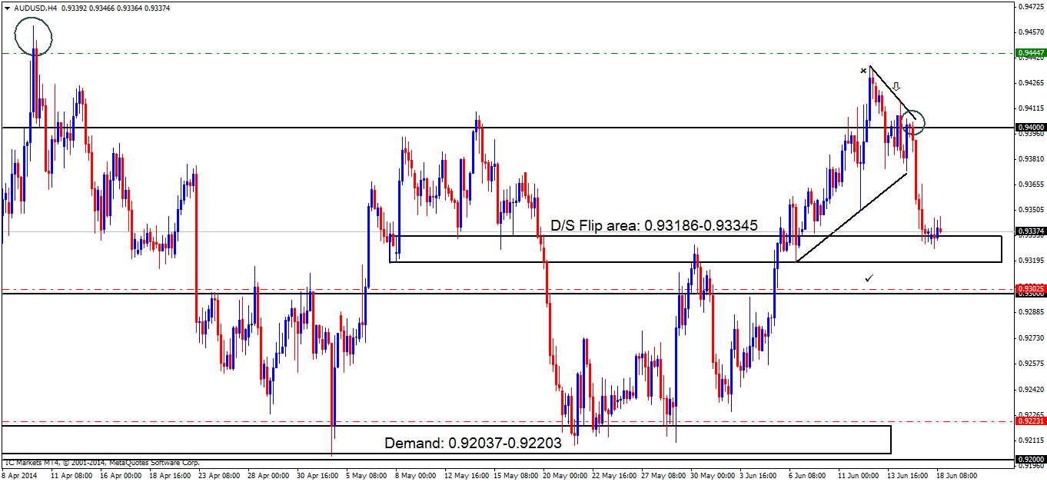Select the 'Demand: 0.92037-0.92203' text label
Viewport: 1047px width, 482px height.
[472, 442]
